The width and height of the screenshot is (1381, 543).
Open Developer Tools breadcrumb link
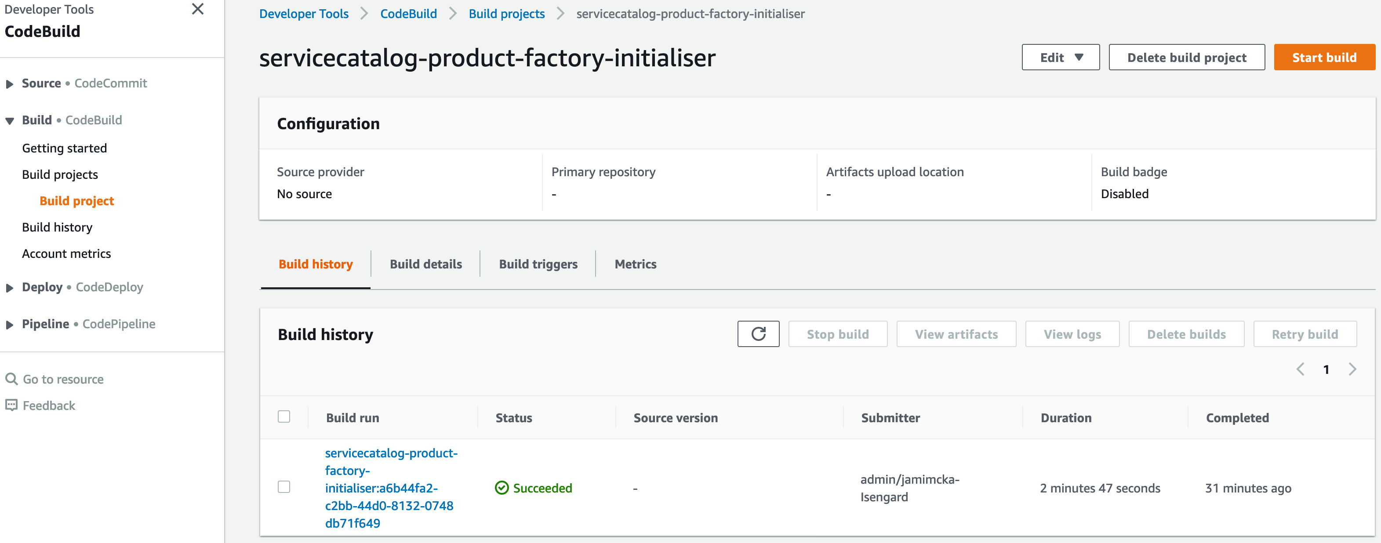tap(303, 14)
